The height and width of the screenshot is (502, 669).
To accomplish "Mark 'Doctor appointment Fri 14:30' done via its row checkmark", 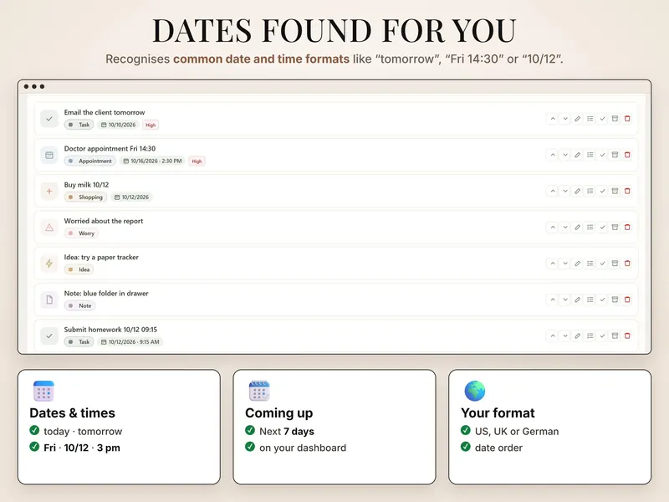I will [602, 155].
